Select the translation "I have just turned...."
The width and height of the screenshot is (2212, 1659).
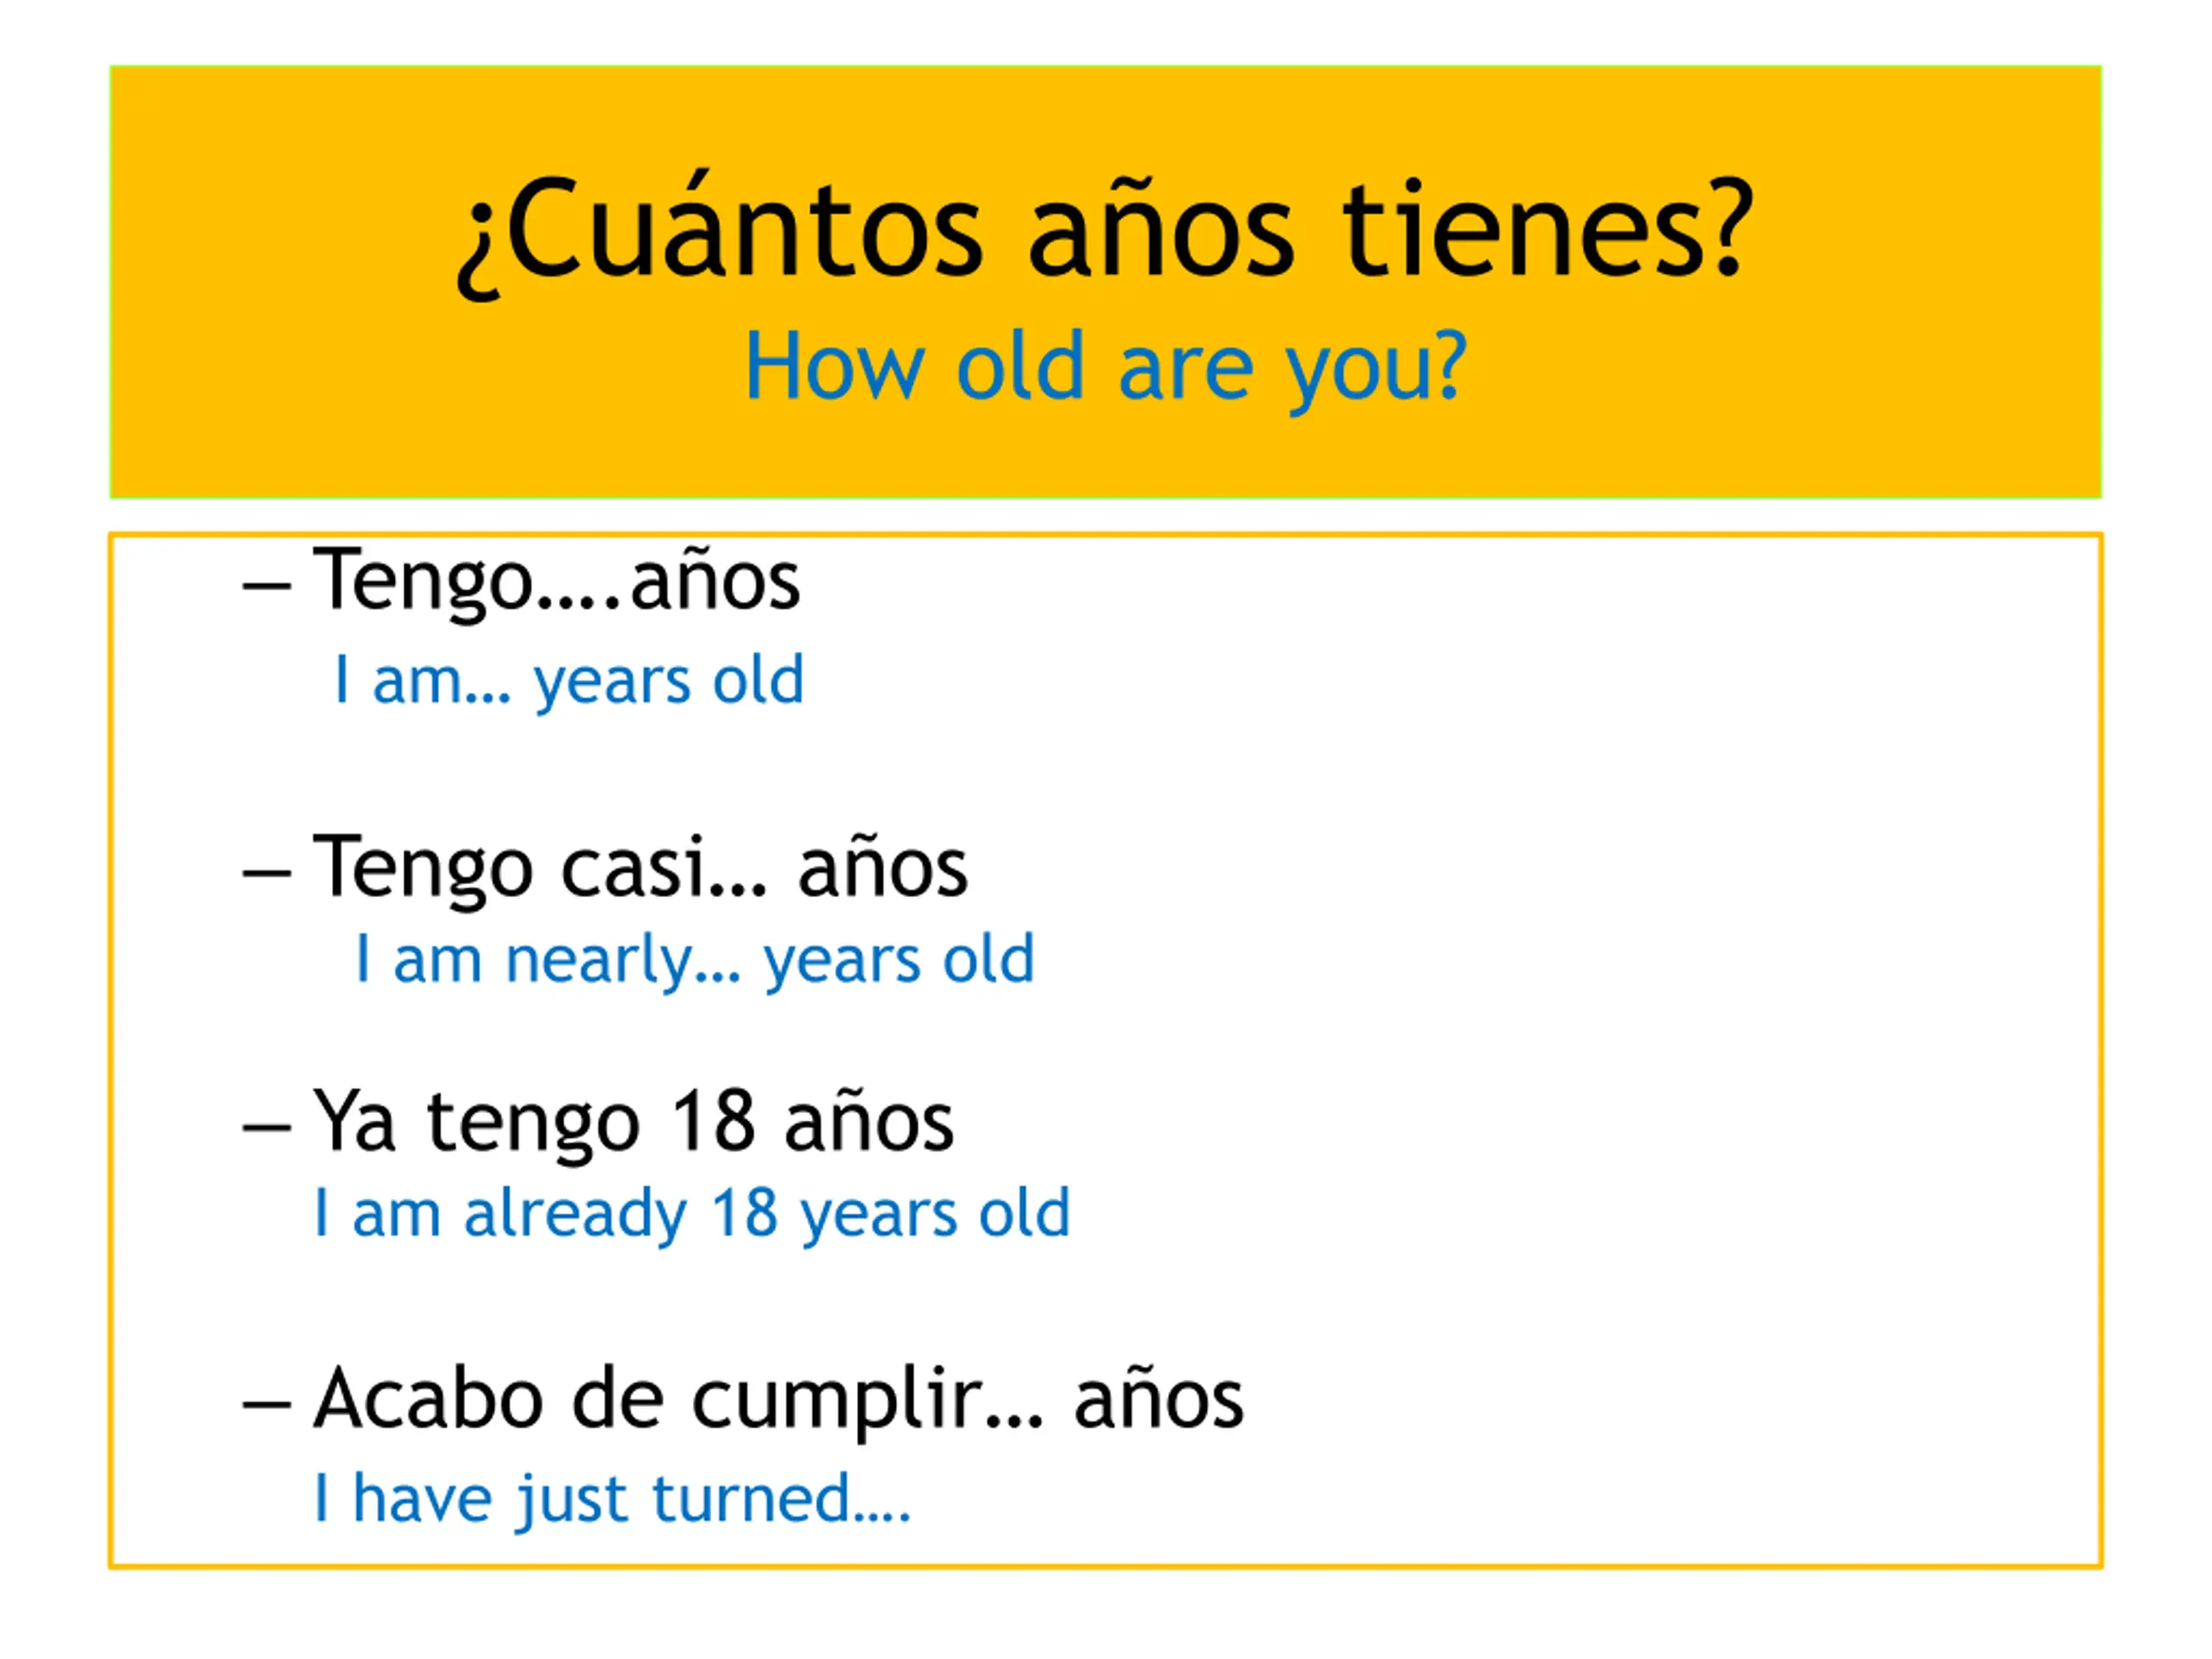pyautogui.click(x=612, y=1499)
